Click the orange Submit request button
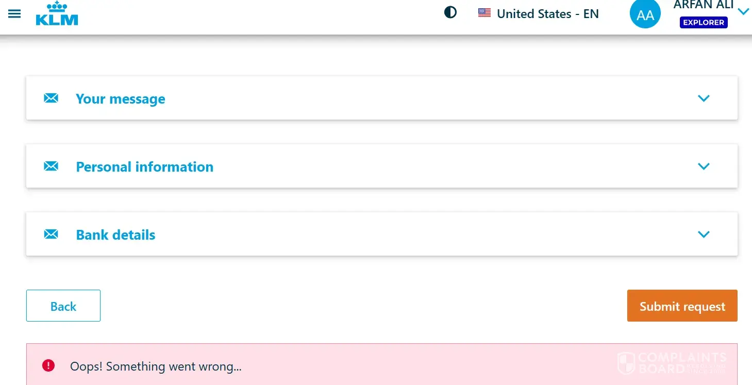752x385 pixels. [682, 306]
